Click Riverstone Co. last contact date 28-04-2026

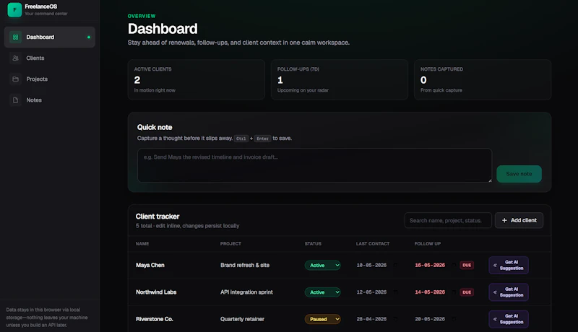[371, 319]
